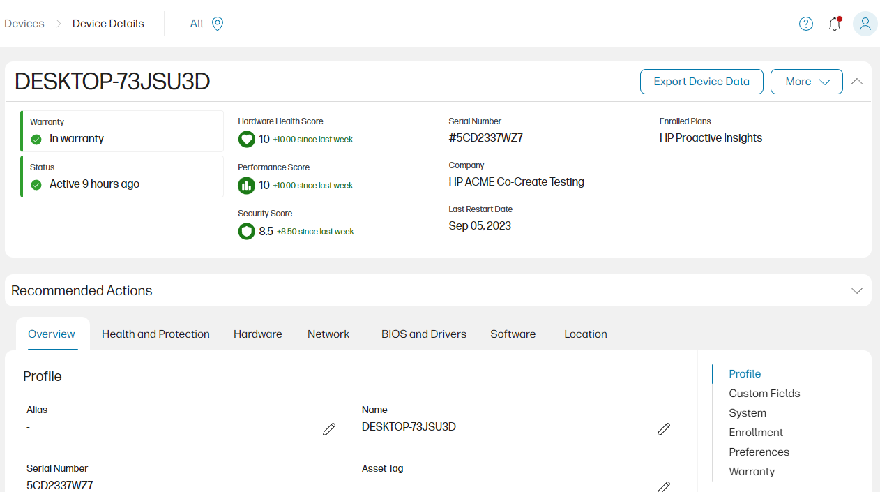Select System in the right sidebar

747,412
